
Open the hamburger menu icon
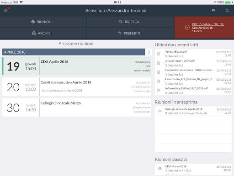(x=5, y=11)
